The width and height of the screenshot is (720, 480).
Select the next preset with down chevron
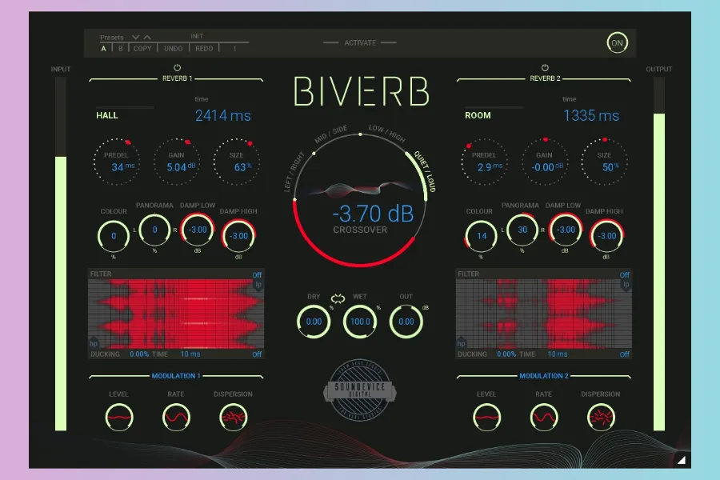point(135,37)
